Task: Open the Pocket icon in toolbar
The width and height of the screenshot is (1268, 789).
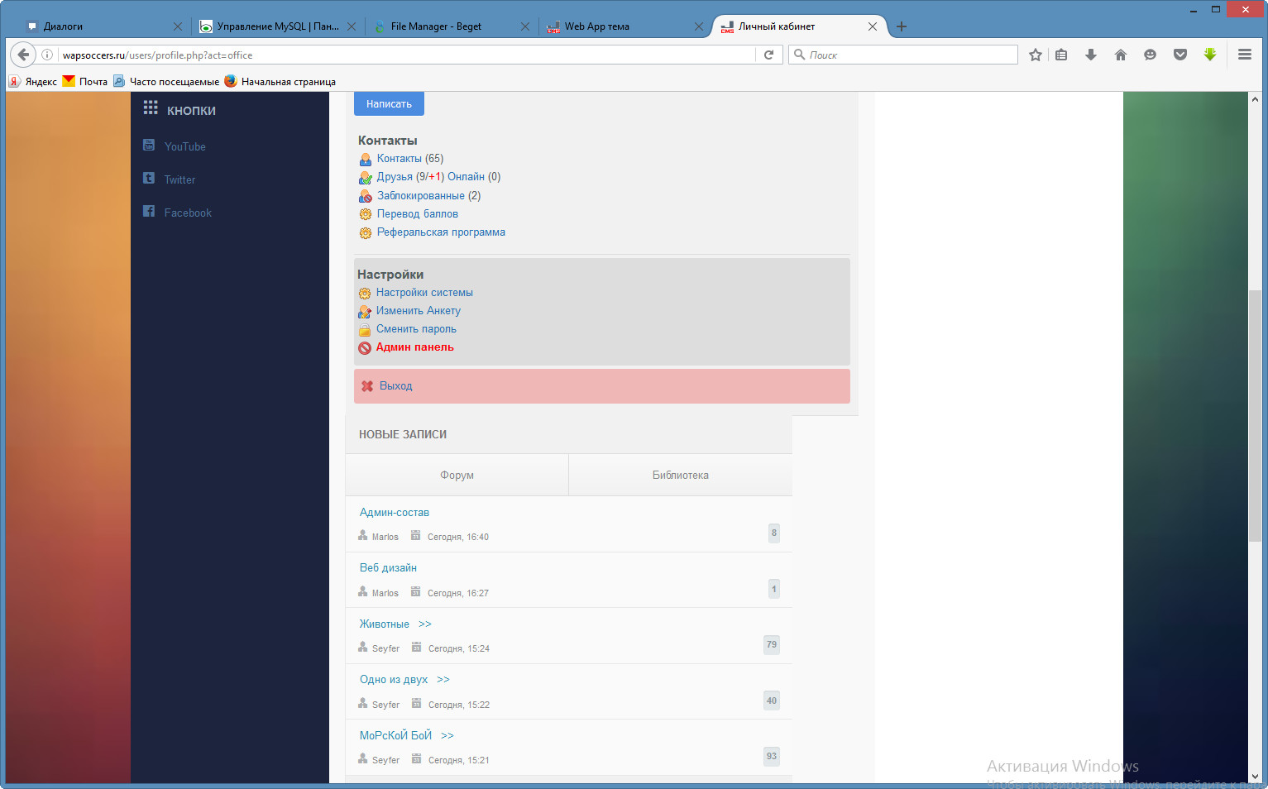Action: 1179,55
